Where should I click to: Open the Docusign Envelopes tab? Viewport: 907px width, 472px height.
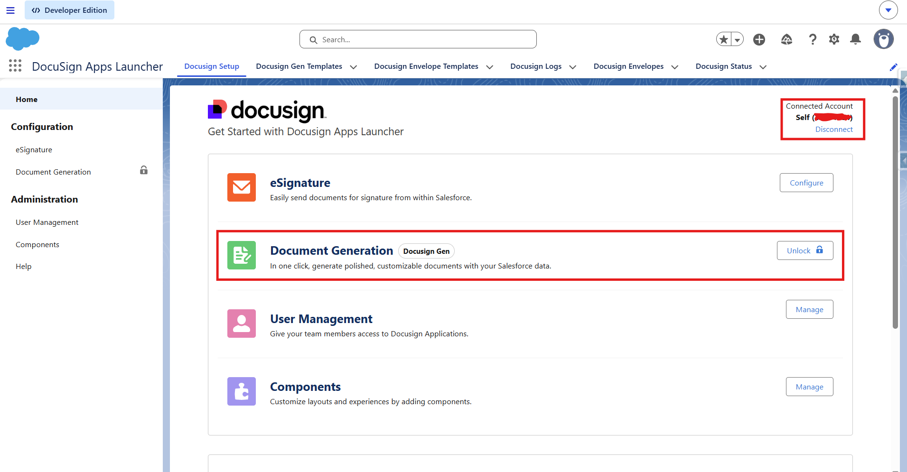628,66
